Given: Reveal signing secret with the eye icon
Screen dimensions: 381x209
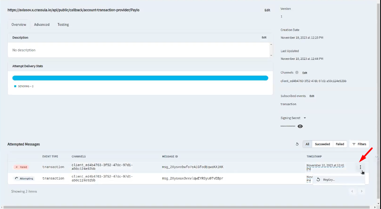Looking at the screenshot, I should (300, 126).
